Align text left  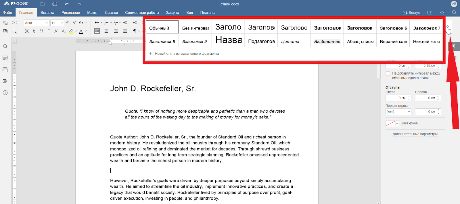pyautogui.click(x=97, y=31)
